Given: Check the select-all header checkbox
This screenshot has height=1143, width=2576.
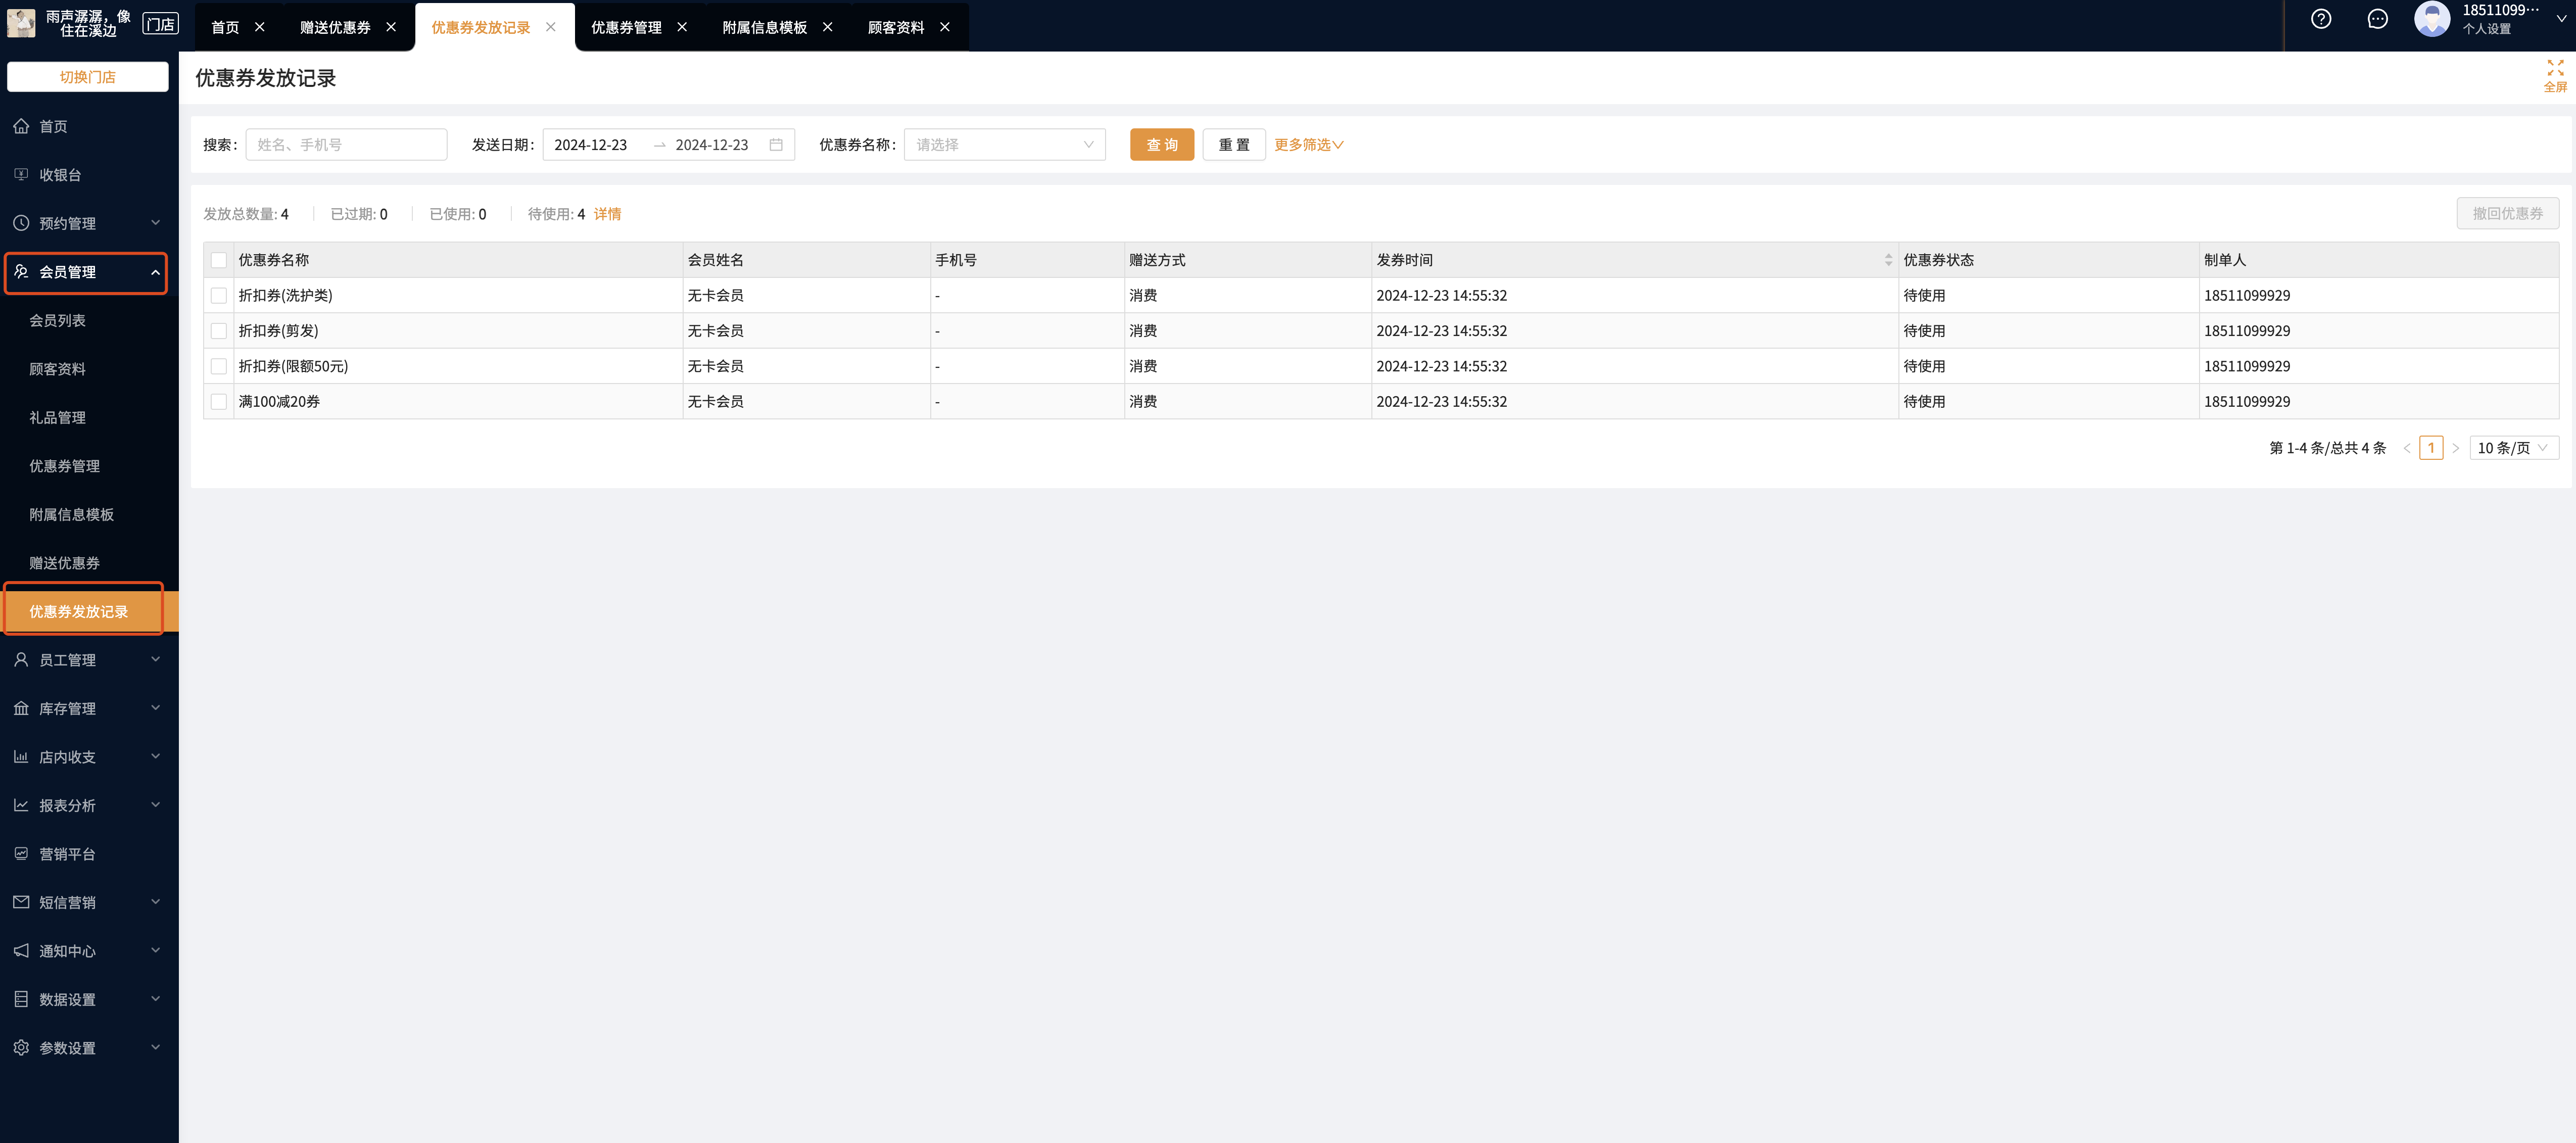Looking at the screenshot, I should pos(219,260).
